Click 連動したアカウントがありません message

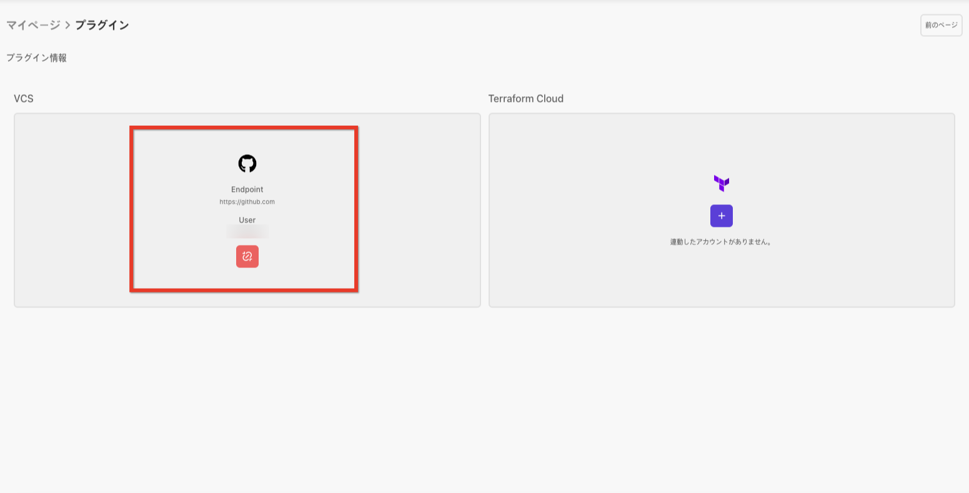point(722,242)
